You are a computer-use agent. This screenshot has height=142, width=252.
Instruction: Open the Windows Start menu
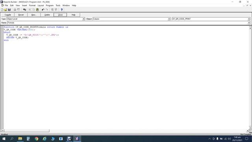click(x=4, y=138)
